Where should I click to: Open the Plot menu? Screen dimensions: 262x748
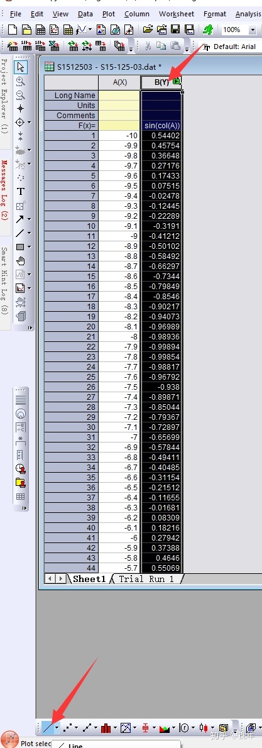point(109,14)
